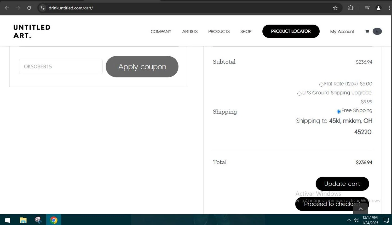Image resolution: width=392 pixels, height=225 pixels.
Task: Click the cart item count badge
Action: click(x=377, y=31)
